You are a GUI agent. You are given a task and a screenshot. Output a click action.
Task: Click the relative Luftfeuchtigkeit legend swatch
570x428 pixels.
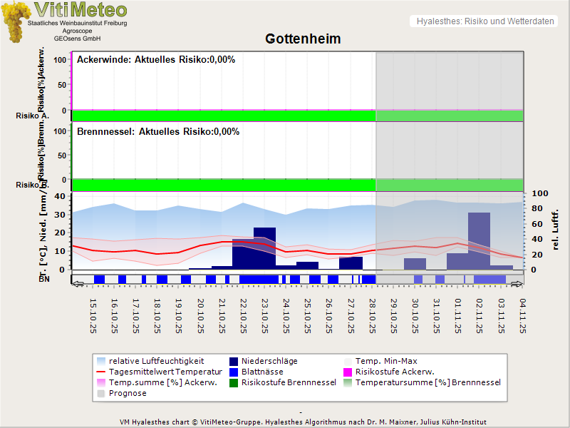point(100,361)
